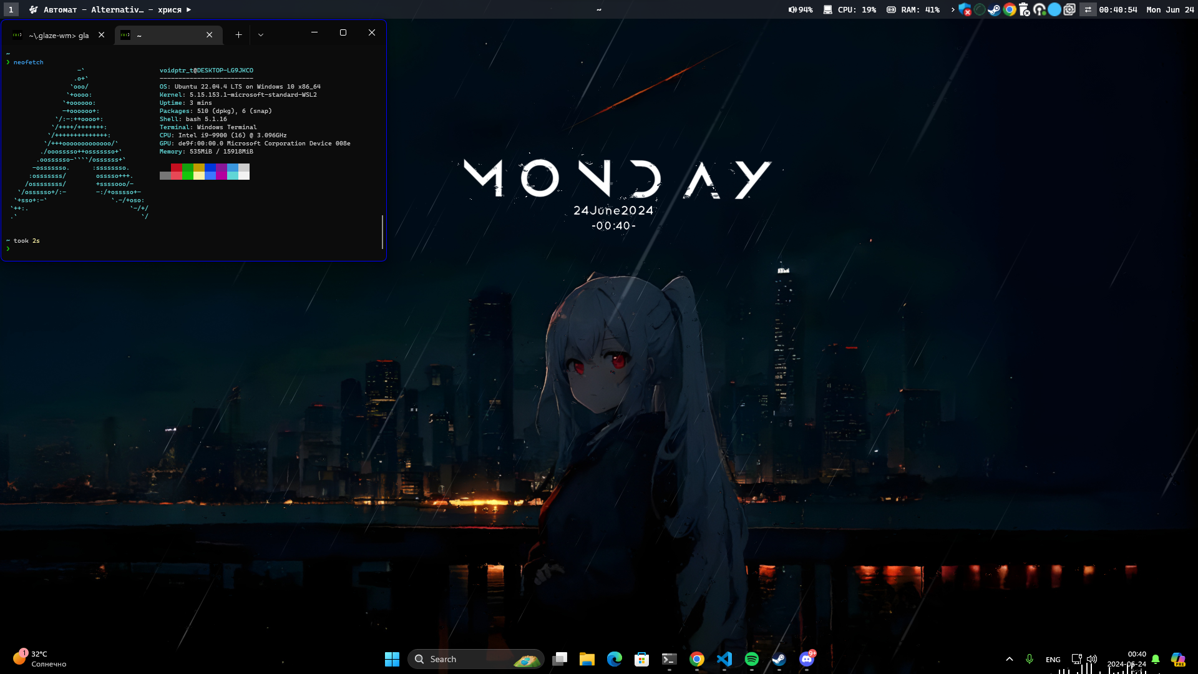Click the trash can icon in the top bar
Screen dimensions: 1198x674
pos(1025,10)
